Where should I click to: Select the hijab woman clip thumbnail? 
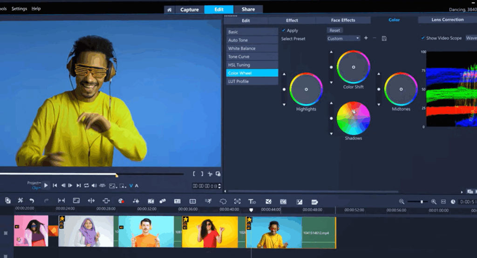(x=86, y=232)
